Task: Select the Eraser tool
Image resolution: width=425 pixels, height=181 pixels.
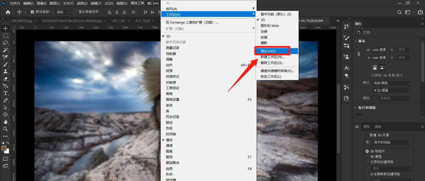Action: click(5, 79)
